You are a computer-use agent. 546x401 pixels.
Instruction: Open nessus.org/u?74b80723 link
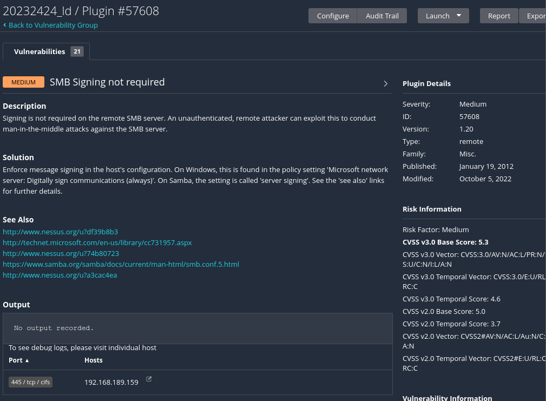[61, 253]
